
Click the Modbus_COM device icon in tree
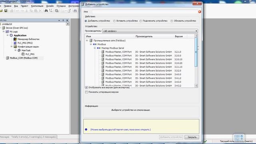[7, 58]
